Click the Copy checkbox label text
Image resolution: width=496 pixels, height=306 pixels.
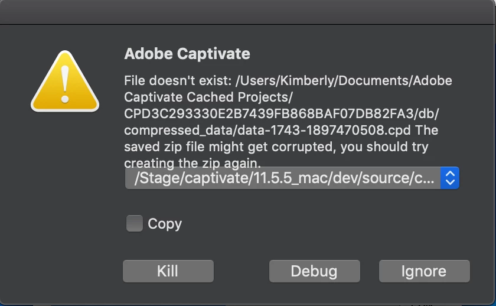(165, 224)
